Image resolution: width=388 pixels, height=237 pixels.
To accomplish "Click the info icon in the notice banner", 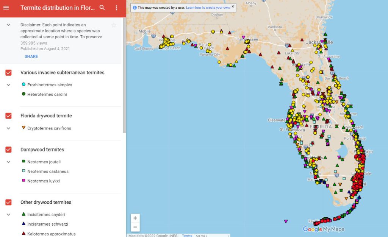I will 135,8.
